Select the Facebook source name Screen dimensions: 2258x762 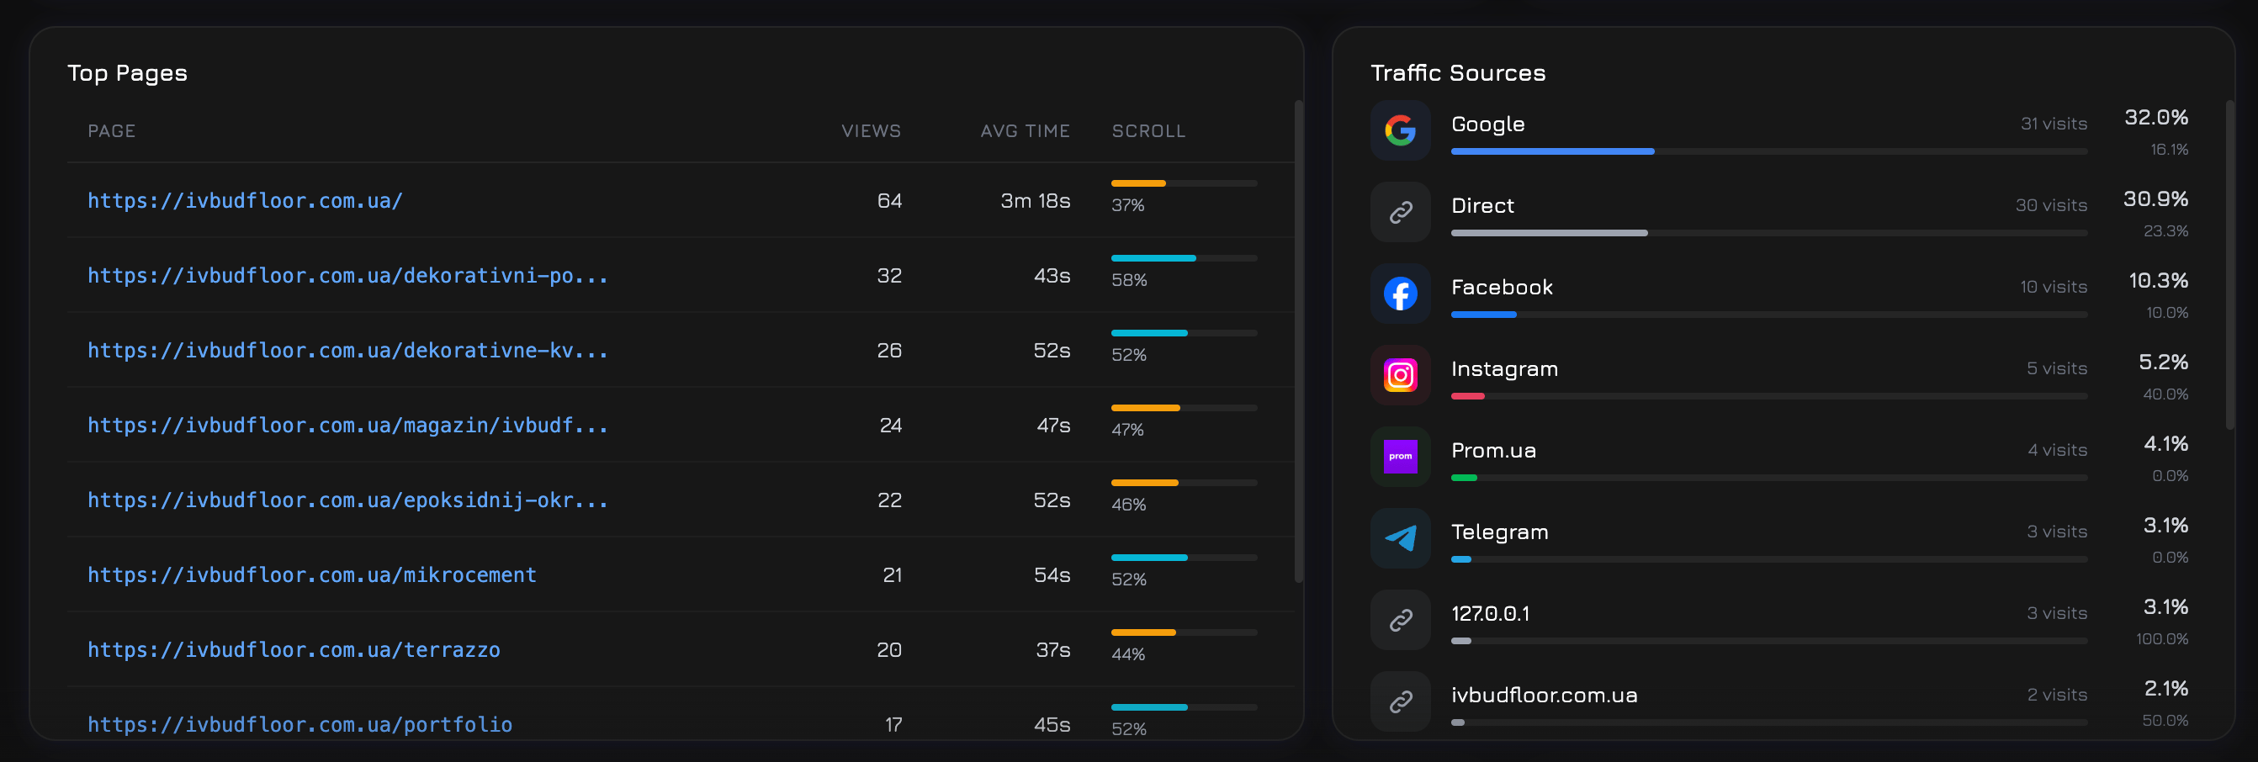point(1502,288)
